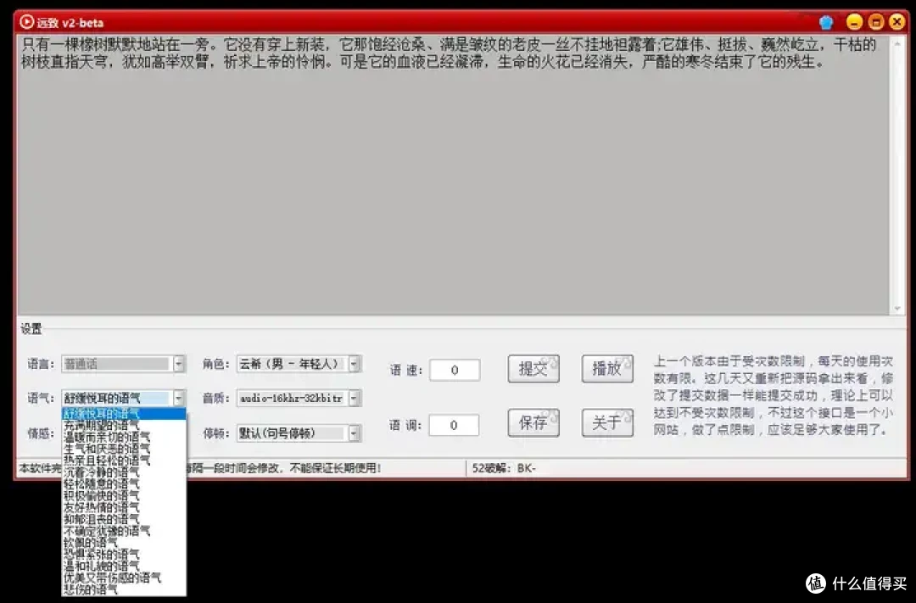Click inside the main text area

[x=453, y=176]
